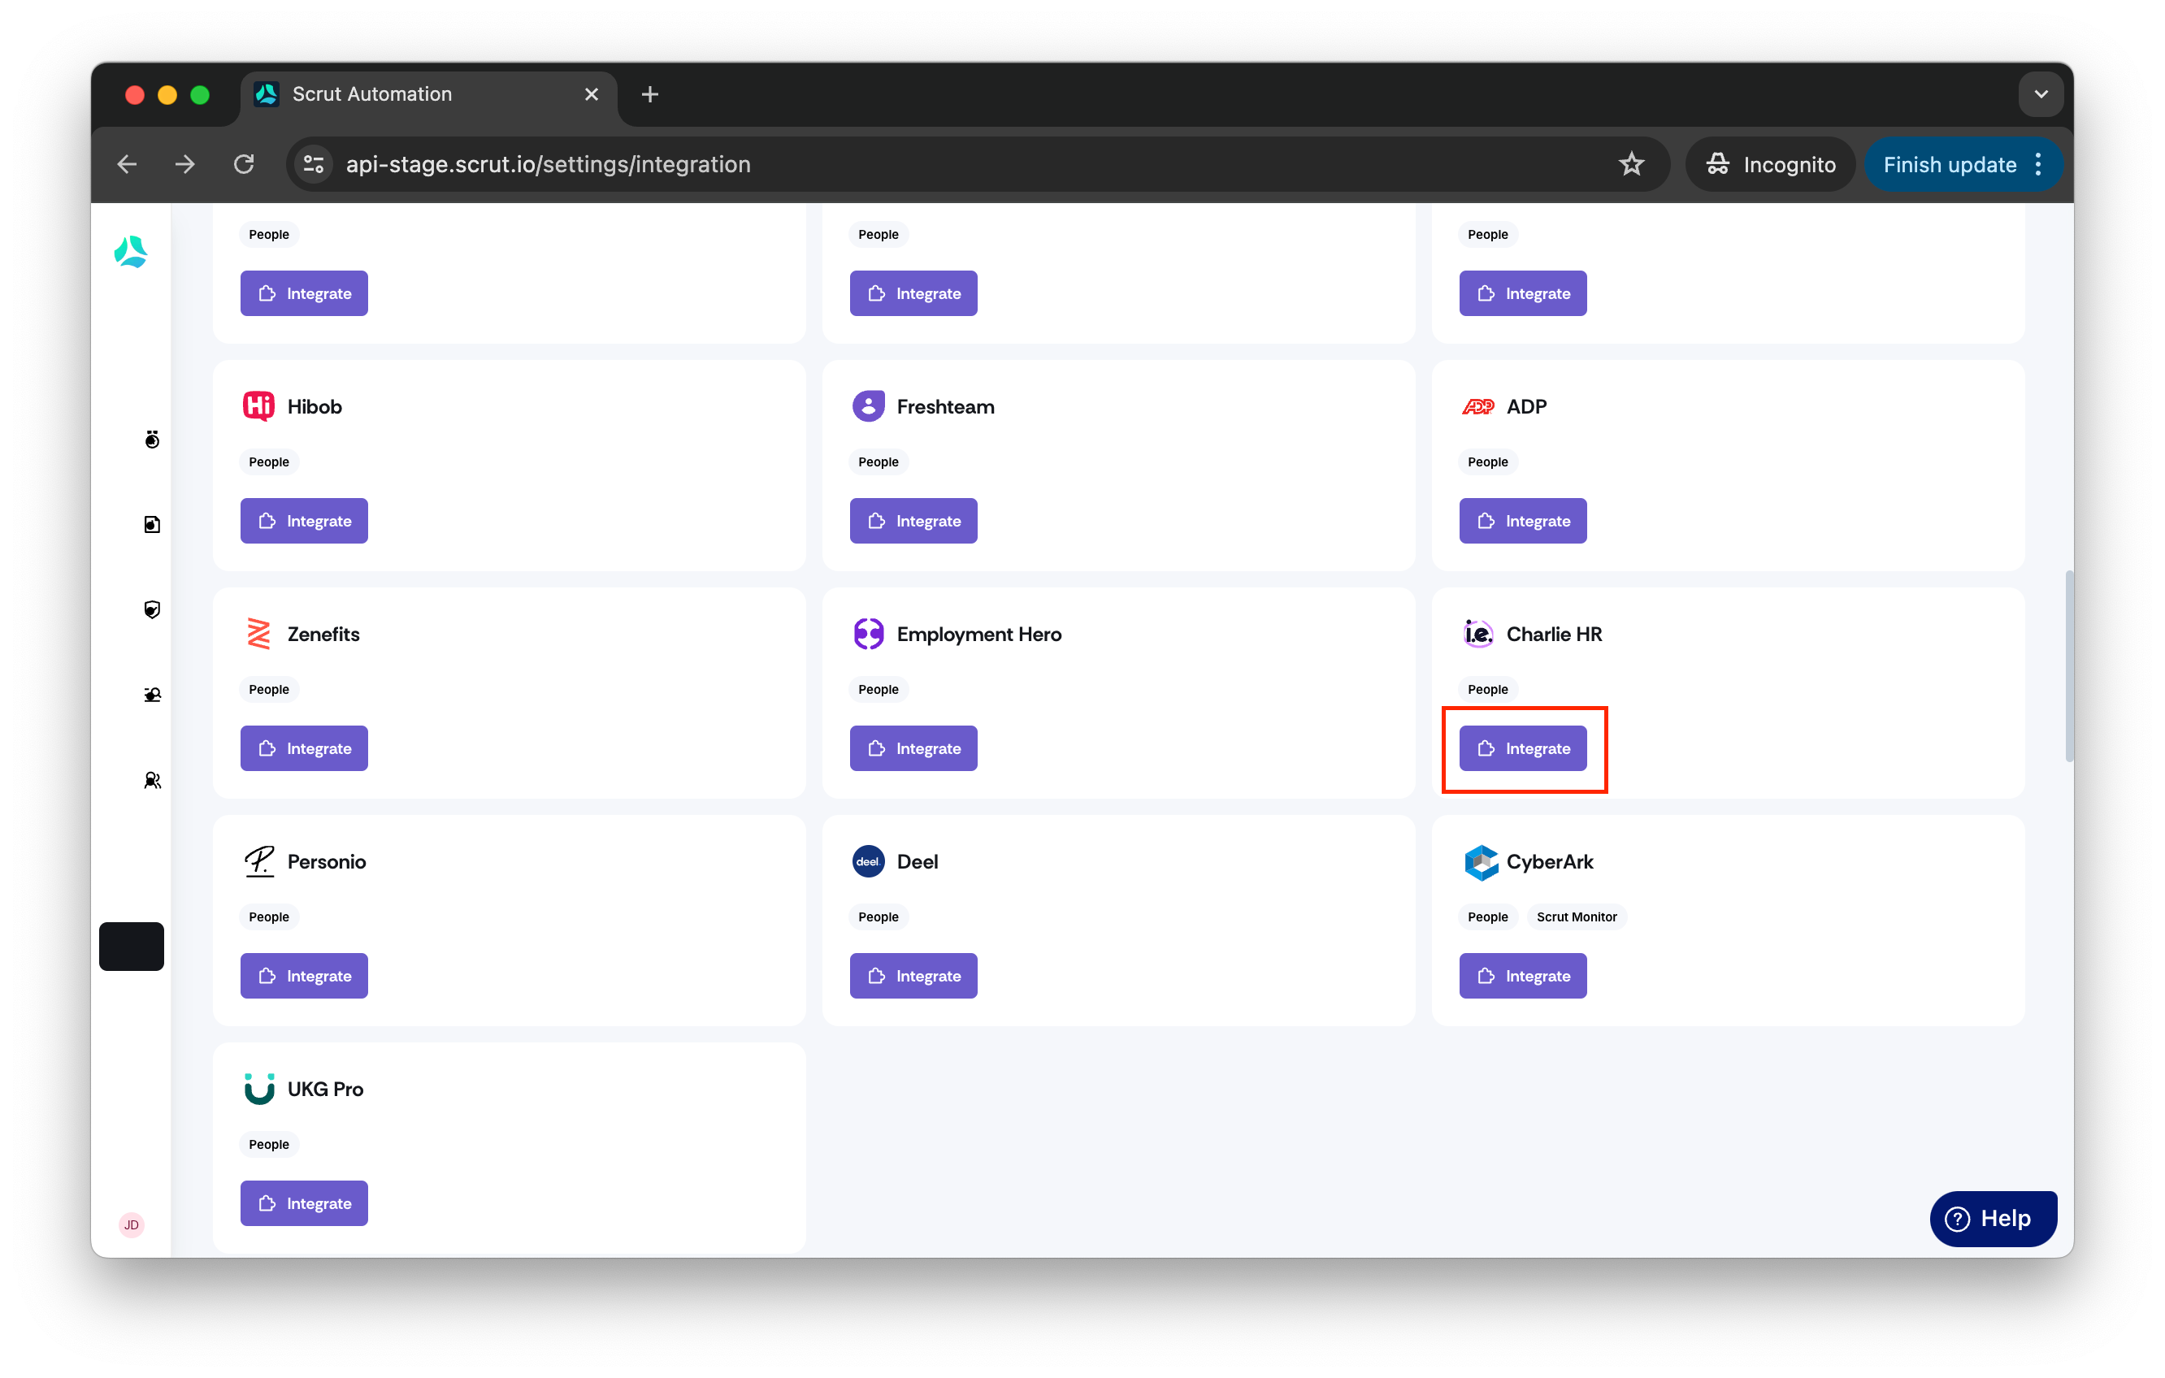Screen dimensions: 2165x1378
Task: Open Chrome's three-dot menu beside Finish update
Action: pos(2038,164)
